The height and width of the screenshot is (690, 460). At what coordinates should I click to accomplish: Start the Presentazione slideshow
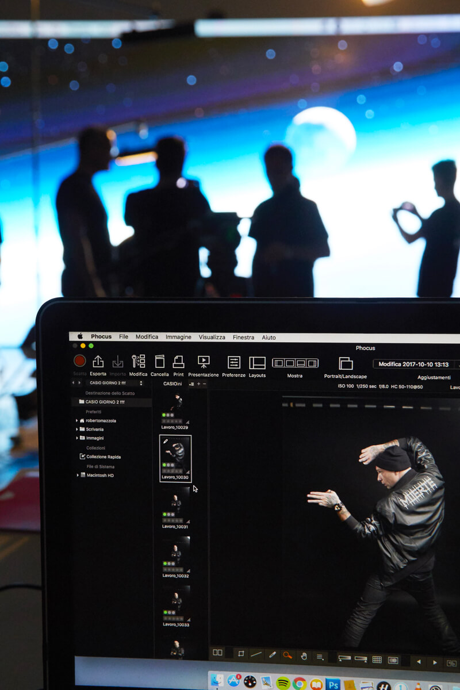click(204, 362)
